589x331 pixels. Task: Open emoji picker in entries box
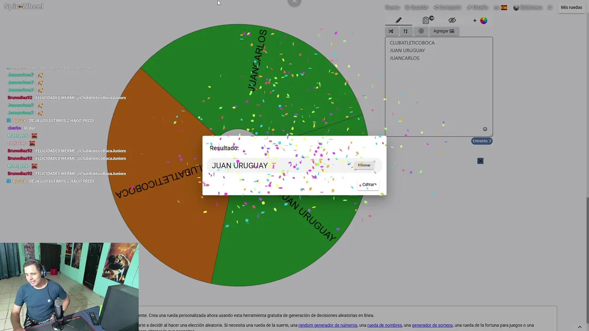[x=485, y=129]
